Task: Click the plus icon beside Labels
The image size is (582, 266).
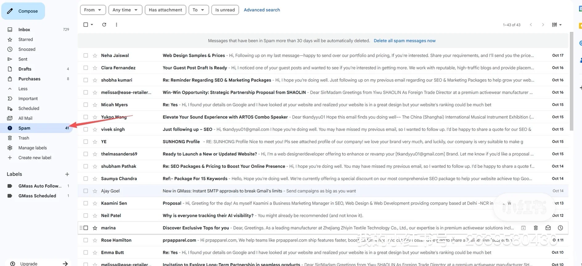Action: (67, 174)
